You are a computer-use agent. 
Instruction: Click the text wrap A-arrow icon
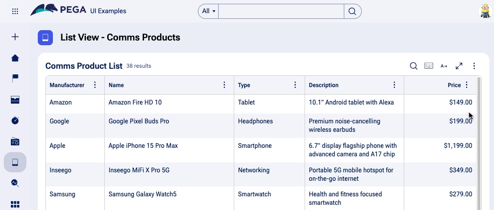tap(443, 66)
